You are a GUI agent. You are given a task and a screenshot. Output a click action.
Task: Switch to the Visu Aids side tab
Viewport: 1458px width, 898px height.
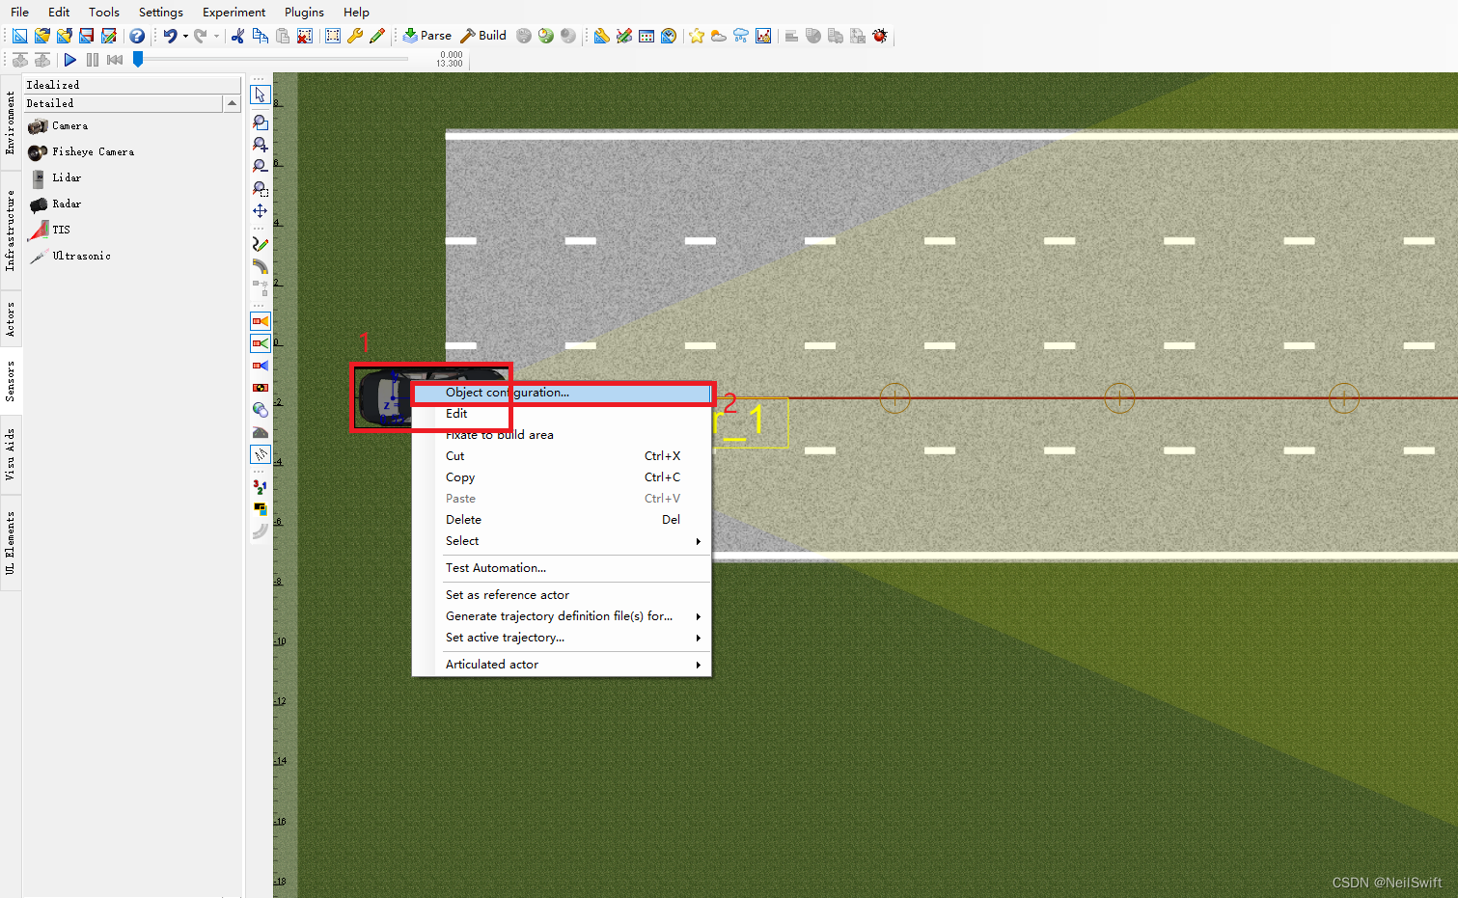tap(11, 454)
